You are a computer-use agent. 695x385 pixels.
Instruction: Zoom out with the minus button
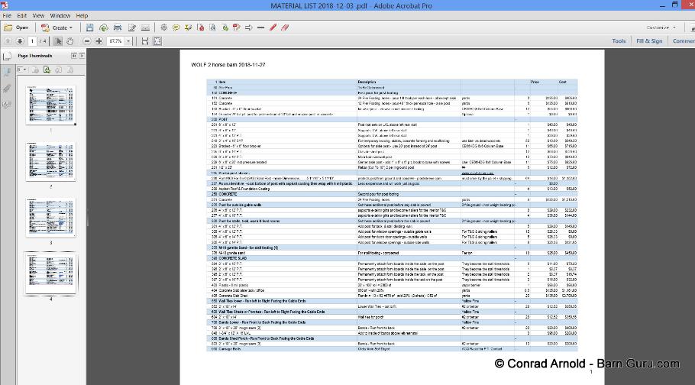point(87,40)
